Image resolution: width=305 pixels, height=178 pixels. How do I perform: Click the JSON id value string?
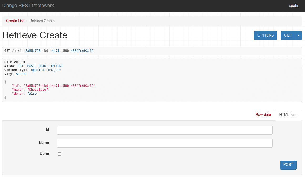tap(59, 86)
